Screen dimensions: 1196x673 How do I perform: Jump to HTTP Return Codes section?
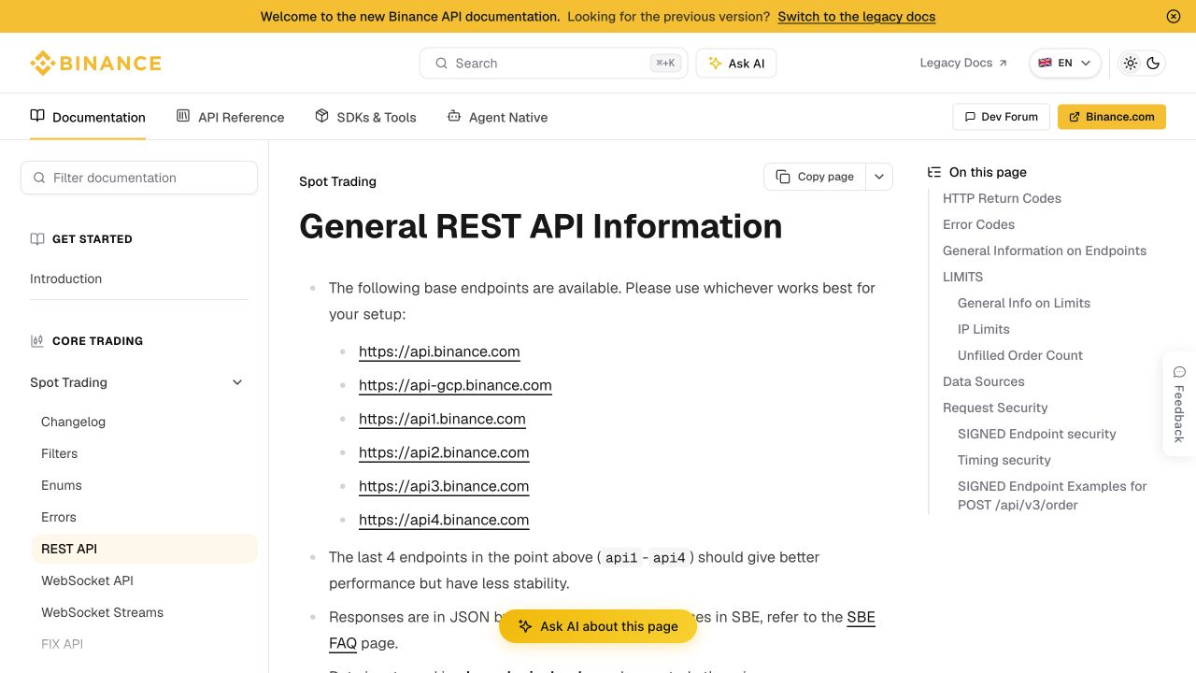1002,198
